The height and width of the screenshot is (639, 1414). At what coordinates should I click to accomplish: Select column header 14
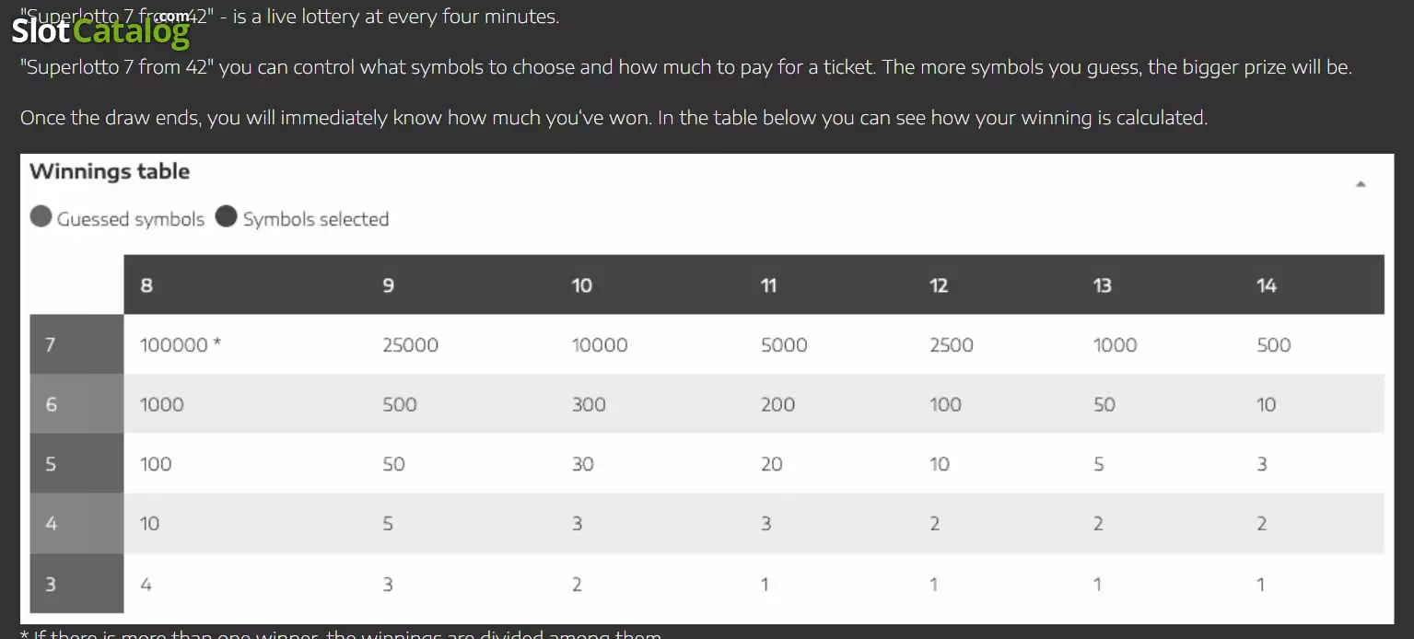pyautogui.click(x=1267, y=285)
